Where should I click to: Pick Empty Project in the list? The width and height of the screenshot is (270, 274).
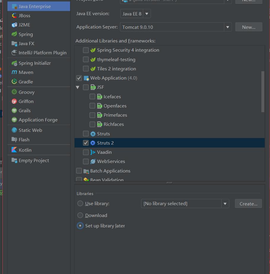tap(39, 160)
